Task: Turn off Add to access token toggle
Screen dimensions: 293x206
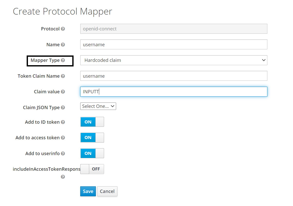Action: [x=92, y=138]
